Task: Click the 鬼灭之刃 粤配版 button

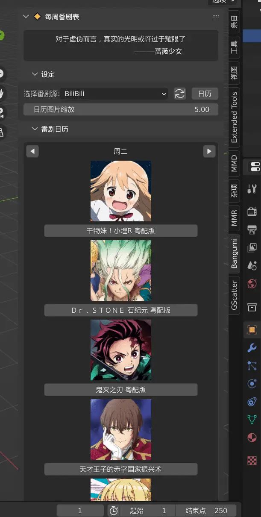Action: pyautogui.click(x=120, y=390)
